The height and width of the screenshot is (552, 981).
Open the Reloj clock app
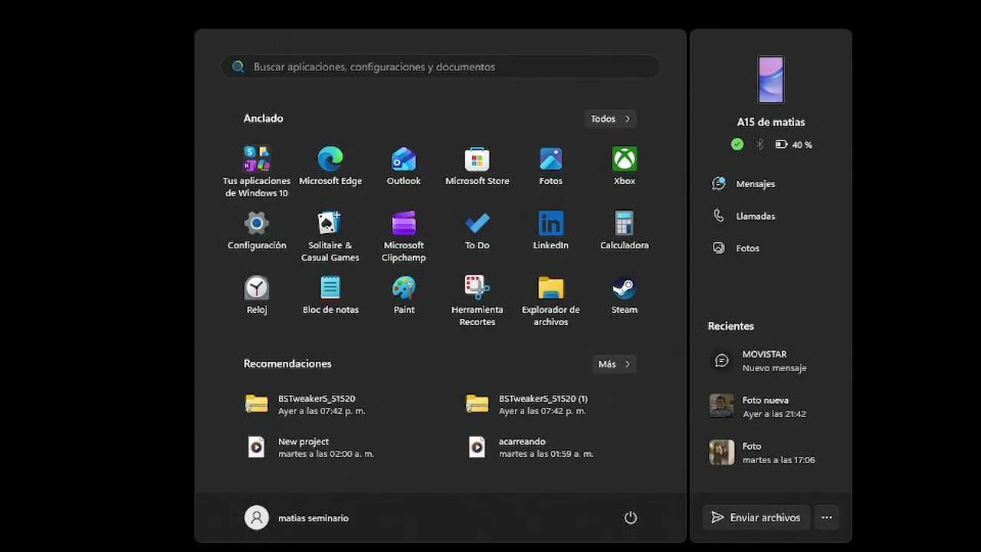coord(257,294)
